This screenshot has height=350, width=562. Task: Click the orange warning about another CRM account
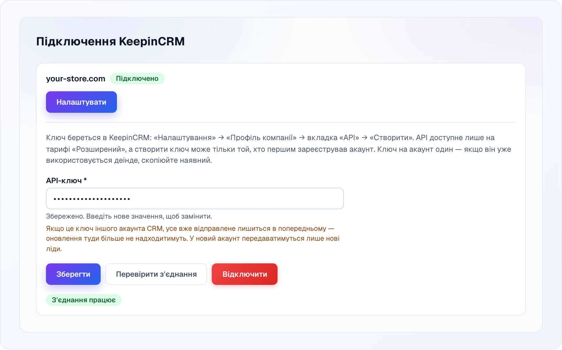193,239
